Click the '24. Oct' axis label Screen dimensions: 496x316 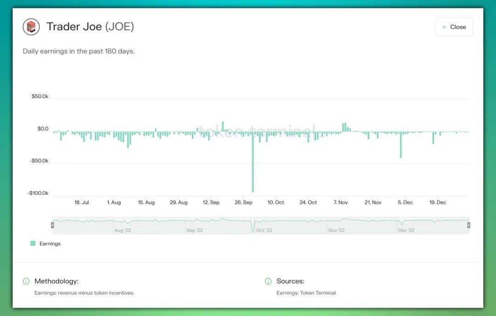tap(308, 202)
